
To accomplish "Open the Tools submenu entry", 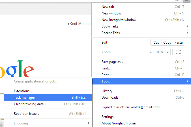I will 141,81.
